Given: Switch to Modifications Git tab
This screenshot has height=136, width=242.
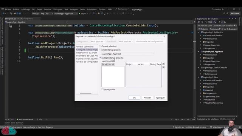Looking at the screenshot, I should pyautogui.click(x=227, y=119).
